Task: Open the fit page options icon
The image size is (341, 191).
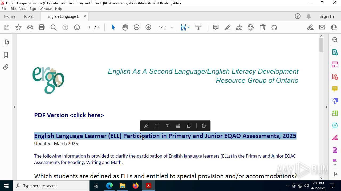Action: (x=185, y=27)
